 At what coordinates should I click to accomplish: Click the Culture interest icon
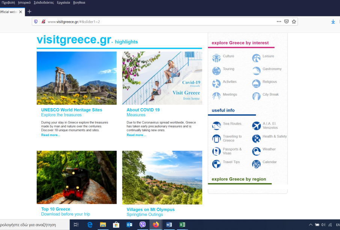216,58
